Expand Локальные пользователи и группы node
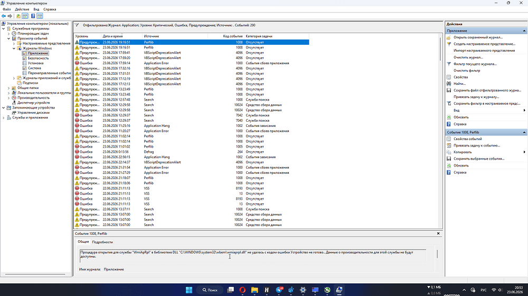528x296 pixels. (9, 93)
